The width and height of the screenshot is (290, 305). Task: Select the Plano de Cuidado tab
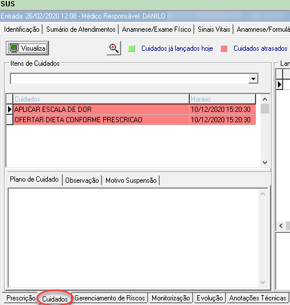(34, 179)
